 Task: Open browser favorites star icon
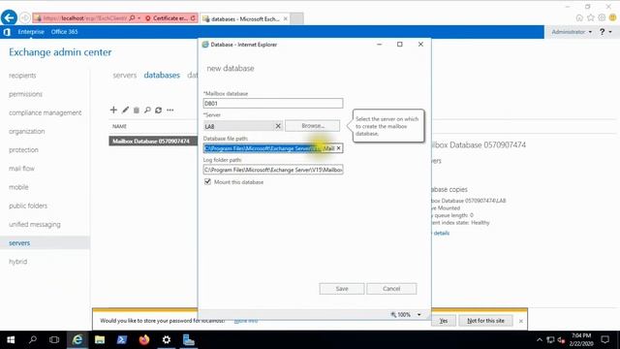pyautogui.click(x=590, y=17)
